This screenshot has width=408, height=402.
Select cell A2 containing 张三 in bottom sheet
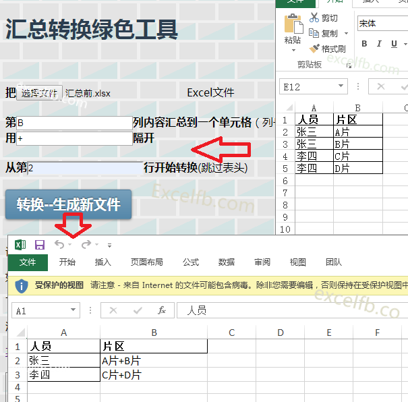click(63, 361)
